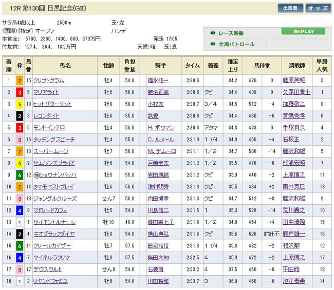Click black frame badge next to レコンダイト
This screenshot has height=290, width=334.
tap(20, 116)
